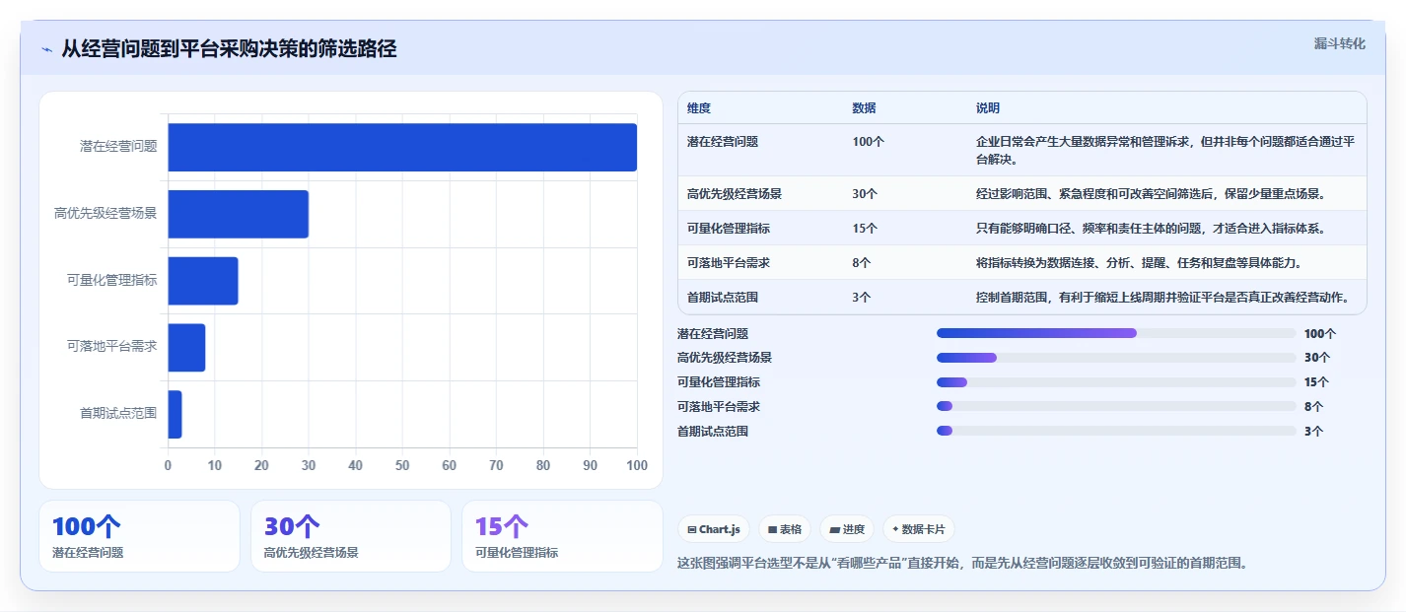
Task: Click the 15个 value in the table
Action: 865,228
